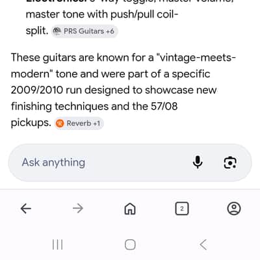
Task: Select the "vintage-meets-modern" tone paragraph
Action: click(123, 90)
